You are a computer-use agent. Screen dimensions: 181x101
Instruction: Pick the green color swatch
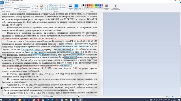(96, 5)
